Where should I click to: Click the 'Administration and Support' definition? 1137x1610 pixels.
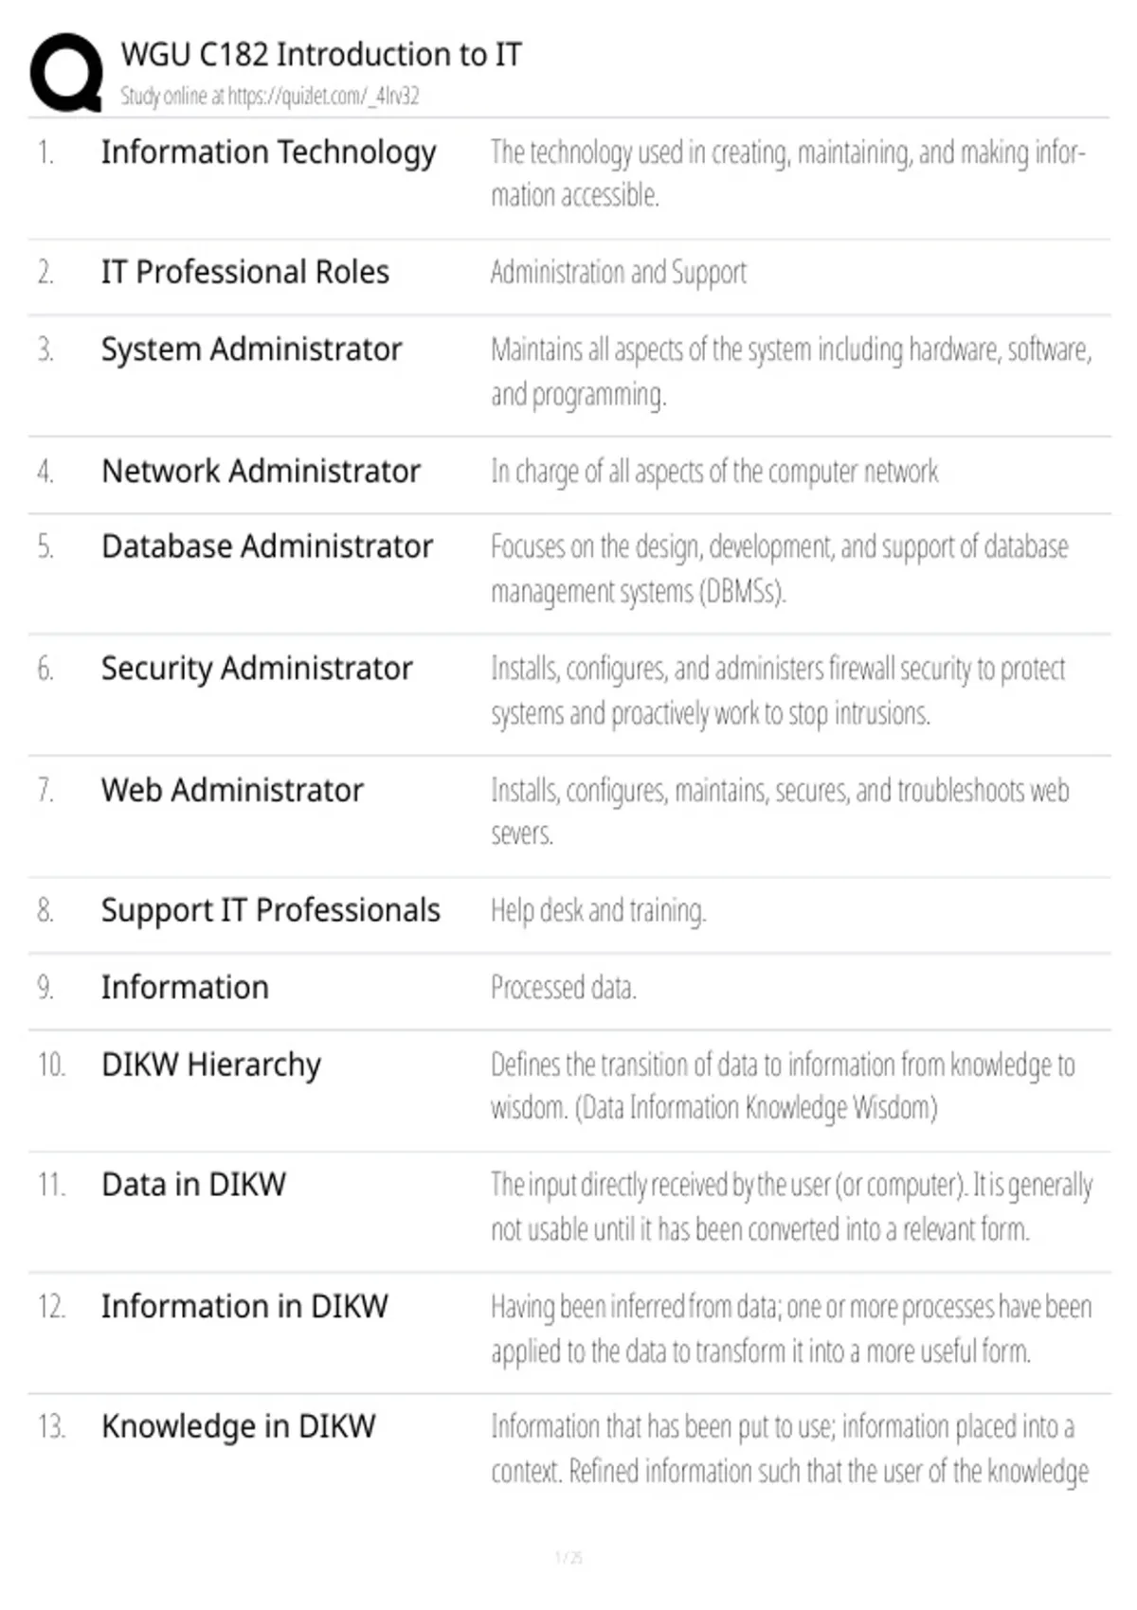tap(619, 273)
